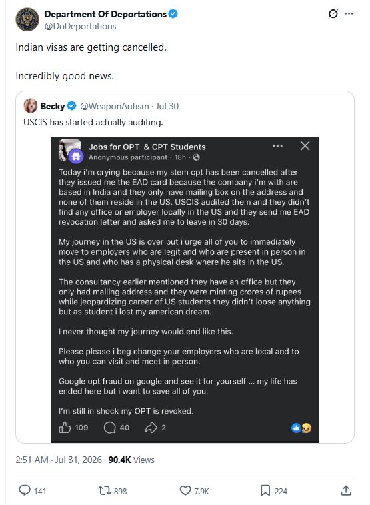Open the 2:51 AM Jul 31 timestamp link
This screenshot has width=370, height=505.
(59, 460)
